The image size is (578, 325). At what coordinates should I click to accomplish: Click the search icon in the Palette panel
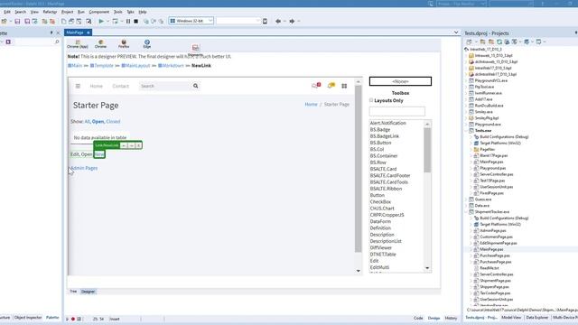tap(57, 42)
